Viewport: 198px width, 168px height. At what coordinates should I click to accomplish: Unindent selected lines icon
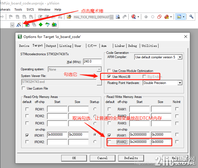pos(47,17)
